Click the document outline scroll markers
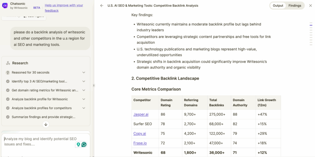 [x=311, y=34]
